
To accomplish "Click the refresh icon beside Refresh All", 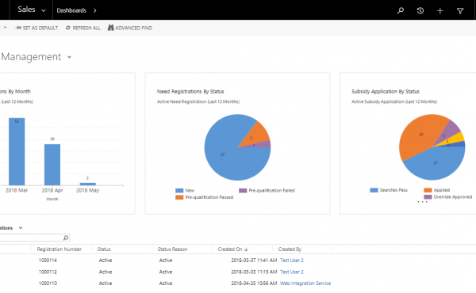I will 68,28.
